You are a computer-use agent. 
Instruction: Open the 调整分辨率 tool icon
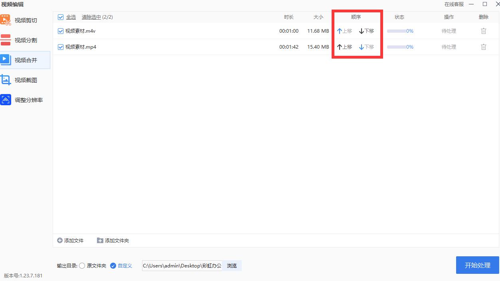point(5,100)
